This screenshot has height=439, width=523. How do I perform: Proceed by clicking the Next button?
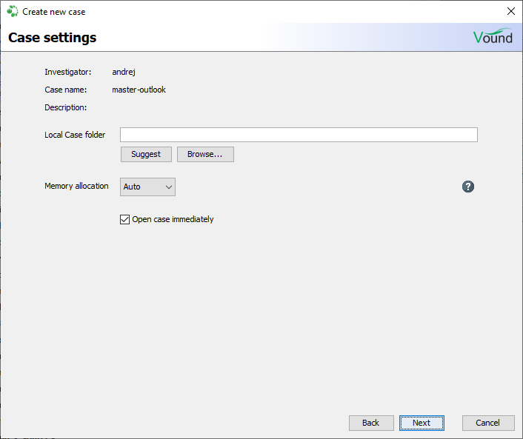[422, 423]
